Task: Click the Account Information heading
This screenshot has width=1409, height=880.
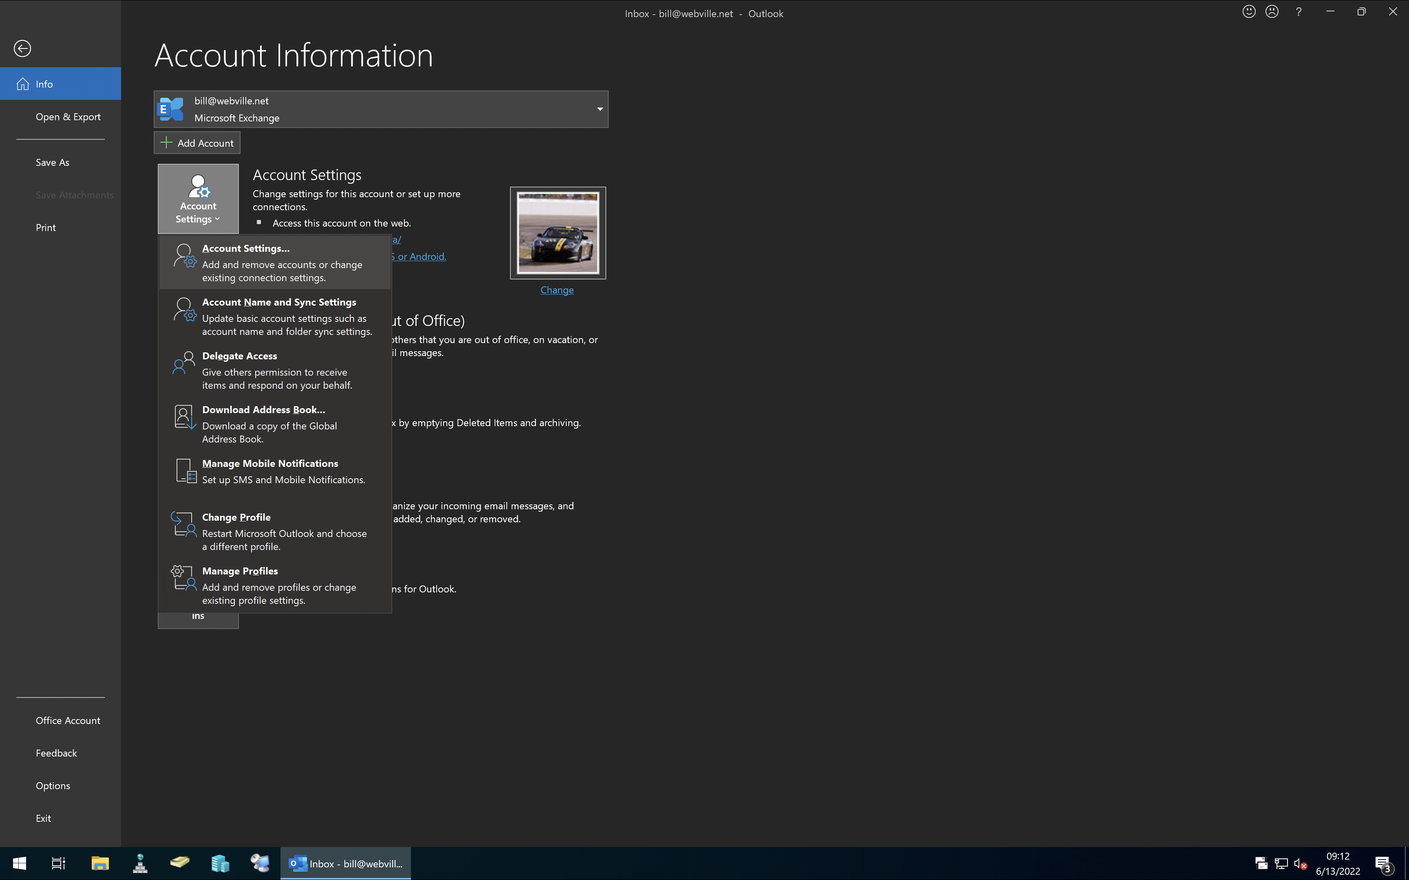Action: [x=294, y=55]
